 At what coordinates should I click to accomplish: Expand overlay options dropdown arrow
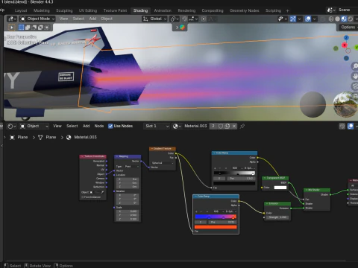[314, 19]
